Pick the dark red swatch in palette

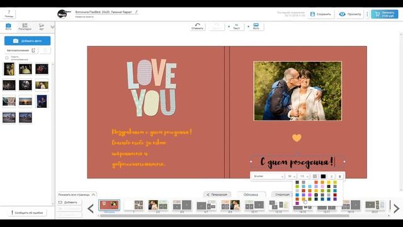335,195
